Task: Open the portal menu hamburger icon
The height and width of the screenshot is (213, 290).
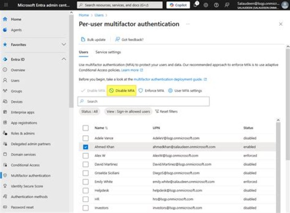Action: [6, 5]
